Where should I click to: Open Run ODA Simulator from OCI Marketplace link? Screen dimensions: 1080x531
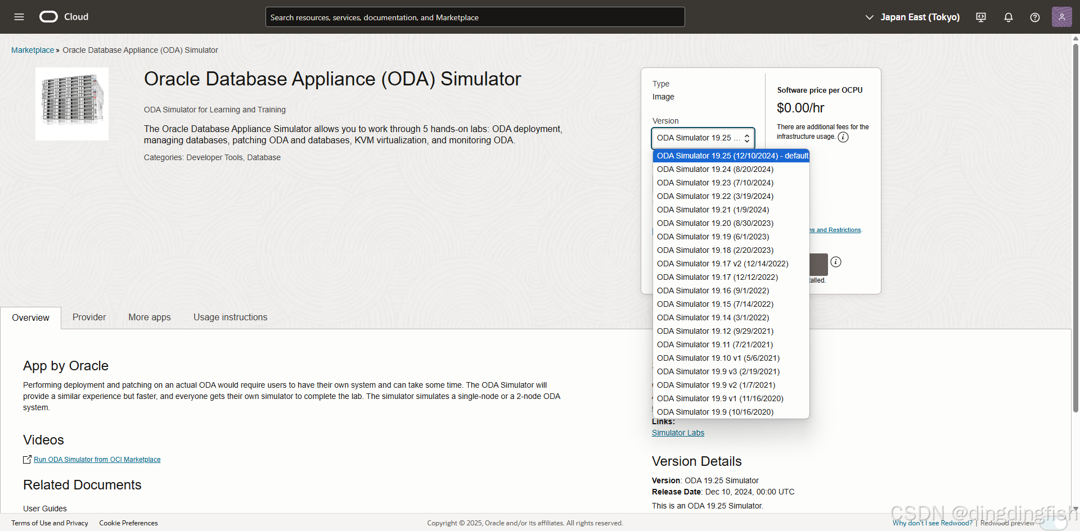[x=97, y=460]
